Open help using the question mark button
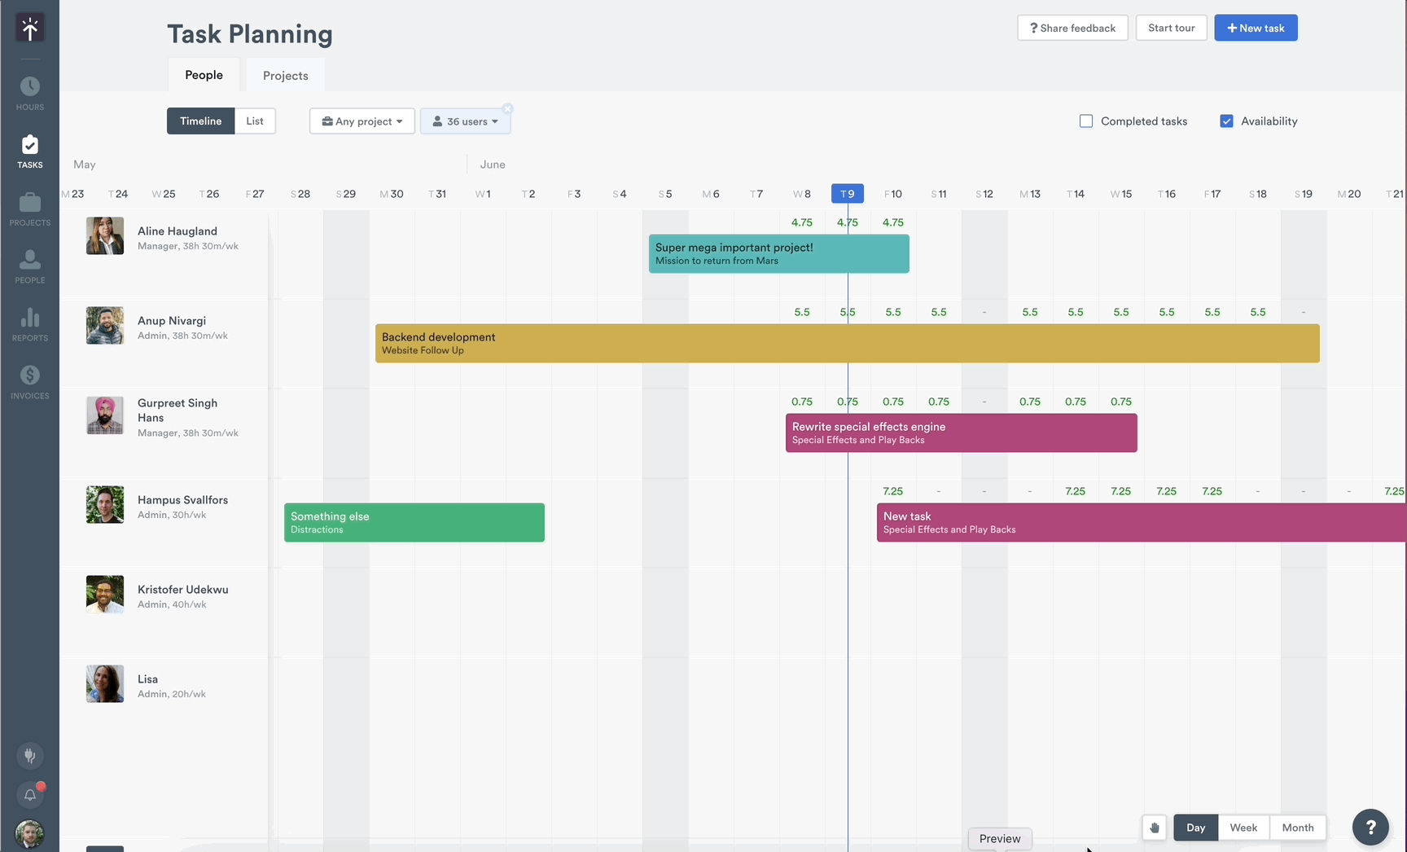1407x852 pixels. coord(1370,827)
